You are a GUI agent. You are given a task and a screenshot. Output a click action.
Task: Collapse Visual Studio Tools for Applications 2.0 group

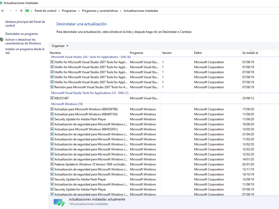90,93
